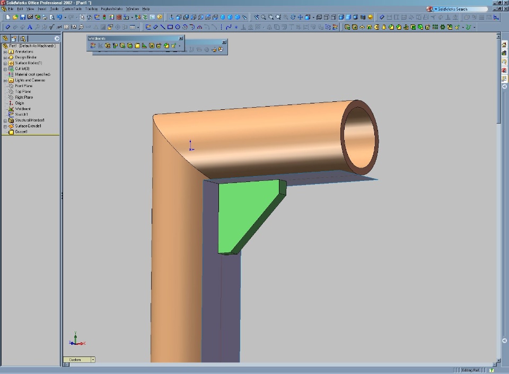The height and width of the screenshot is (374, 509).
Task: Select Front Plane in feature tree
Action: coord(24,86)
